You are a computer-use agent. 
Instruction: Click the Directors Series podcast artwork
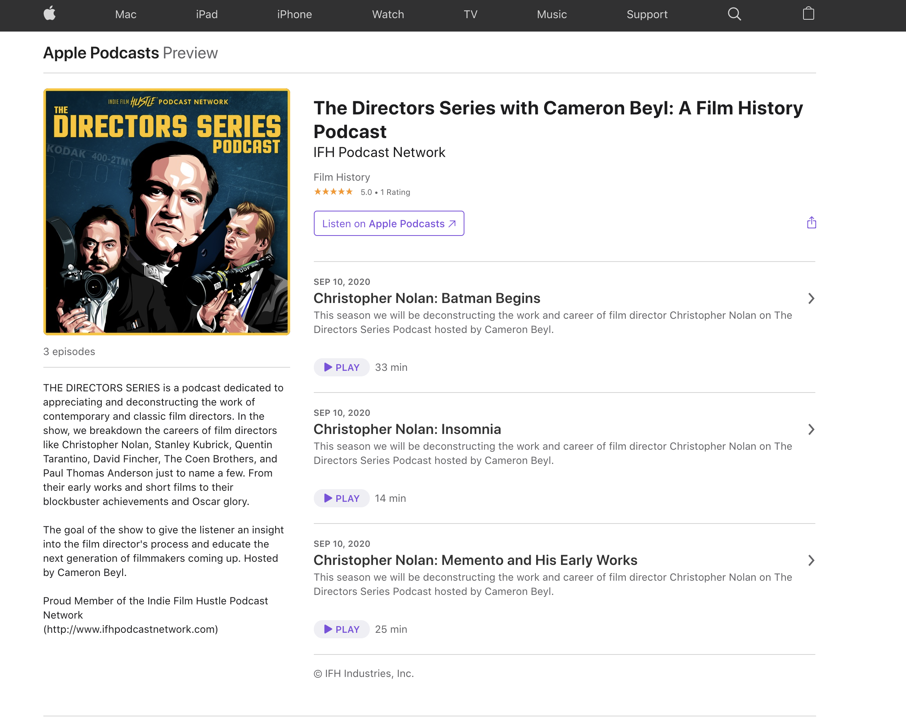coord(167,211)
